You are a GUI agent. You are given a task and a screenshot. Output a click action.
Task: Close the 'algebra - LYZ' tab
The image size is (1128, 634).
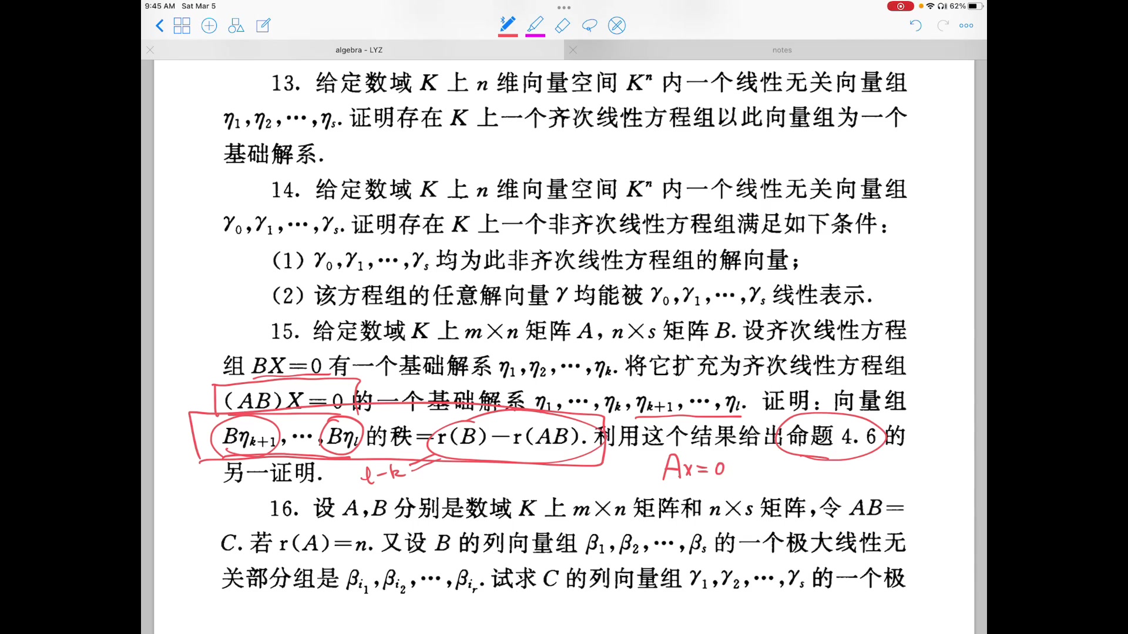[x=150, y=50]
